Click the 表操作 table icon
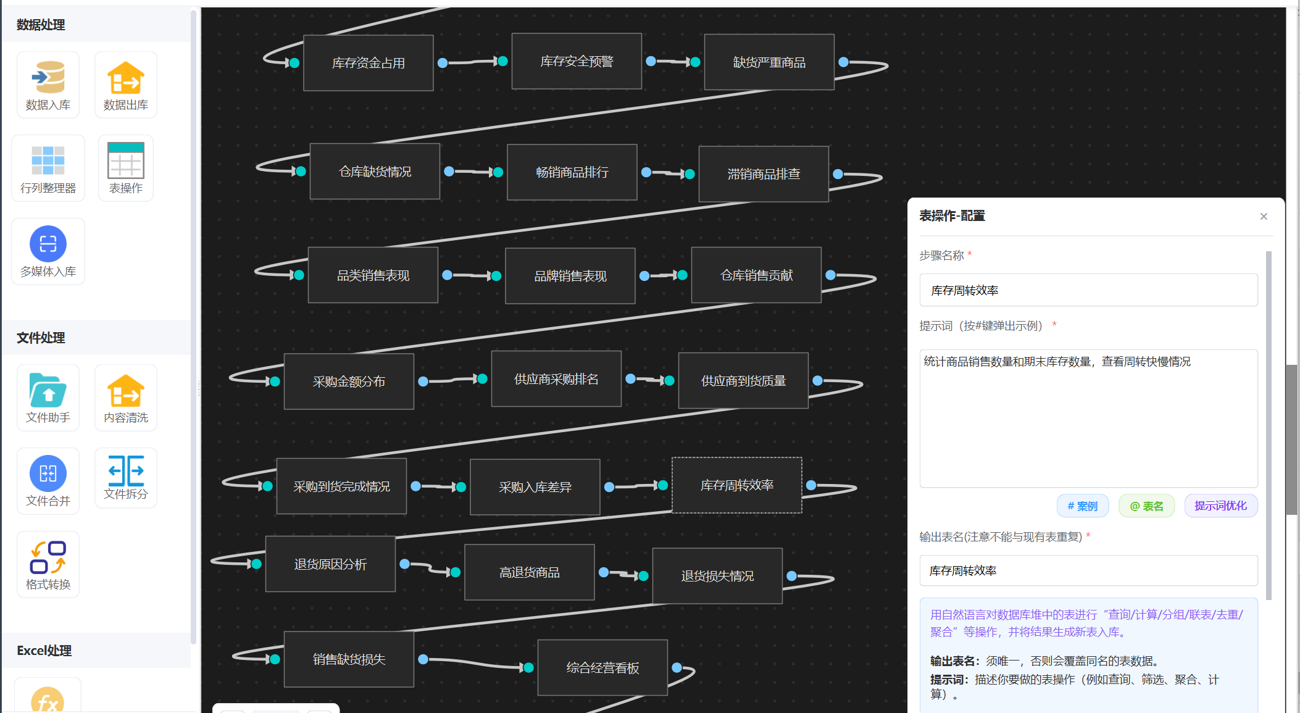Screen dimensions: 1300x713 pos(126,161)
